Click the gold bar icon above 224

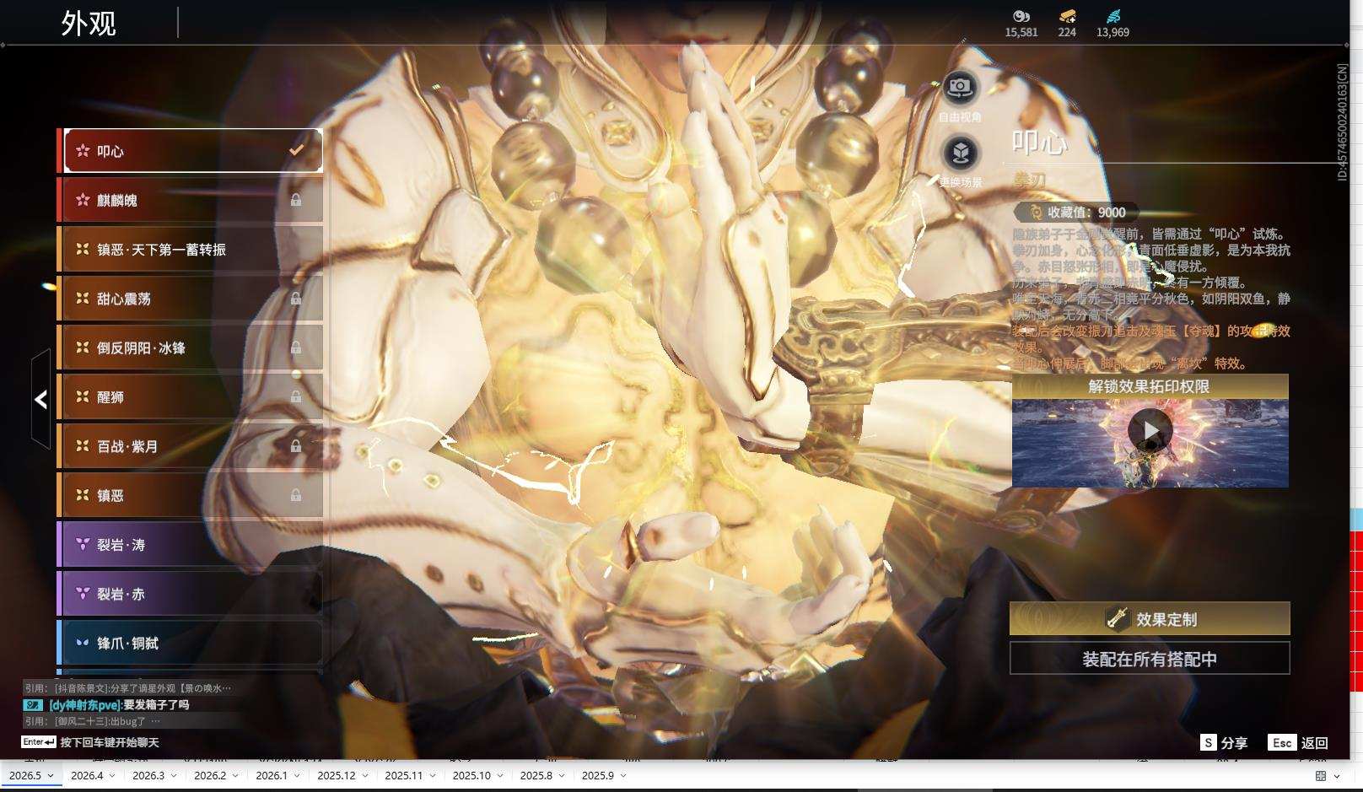click(x=1067, y=16)
